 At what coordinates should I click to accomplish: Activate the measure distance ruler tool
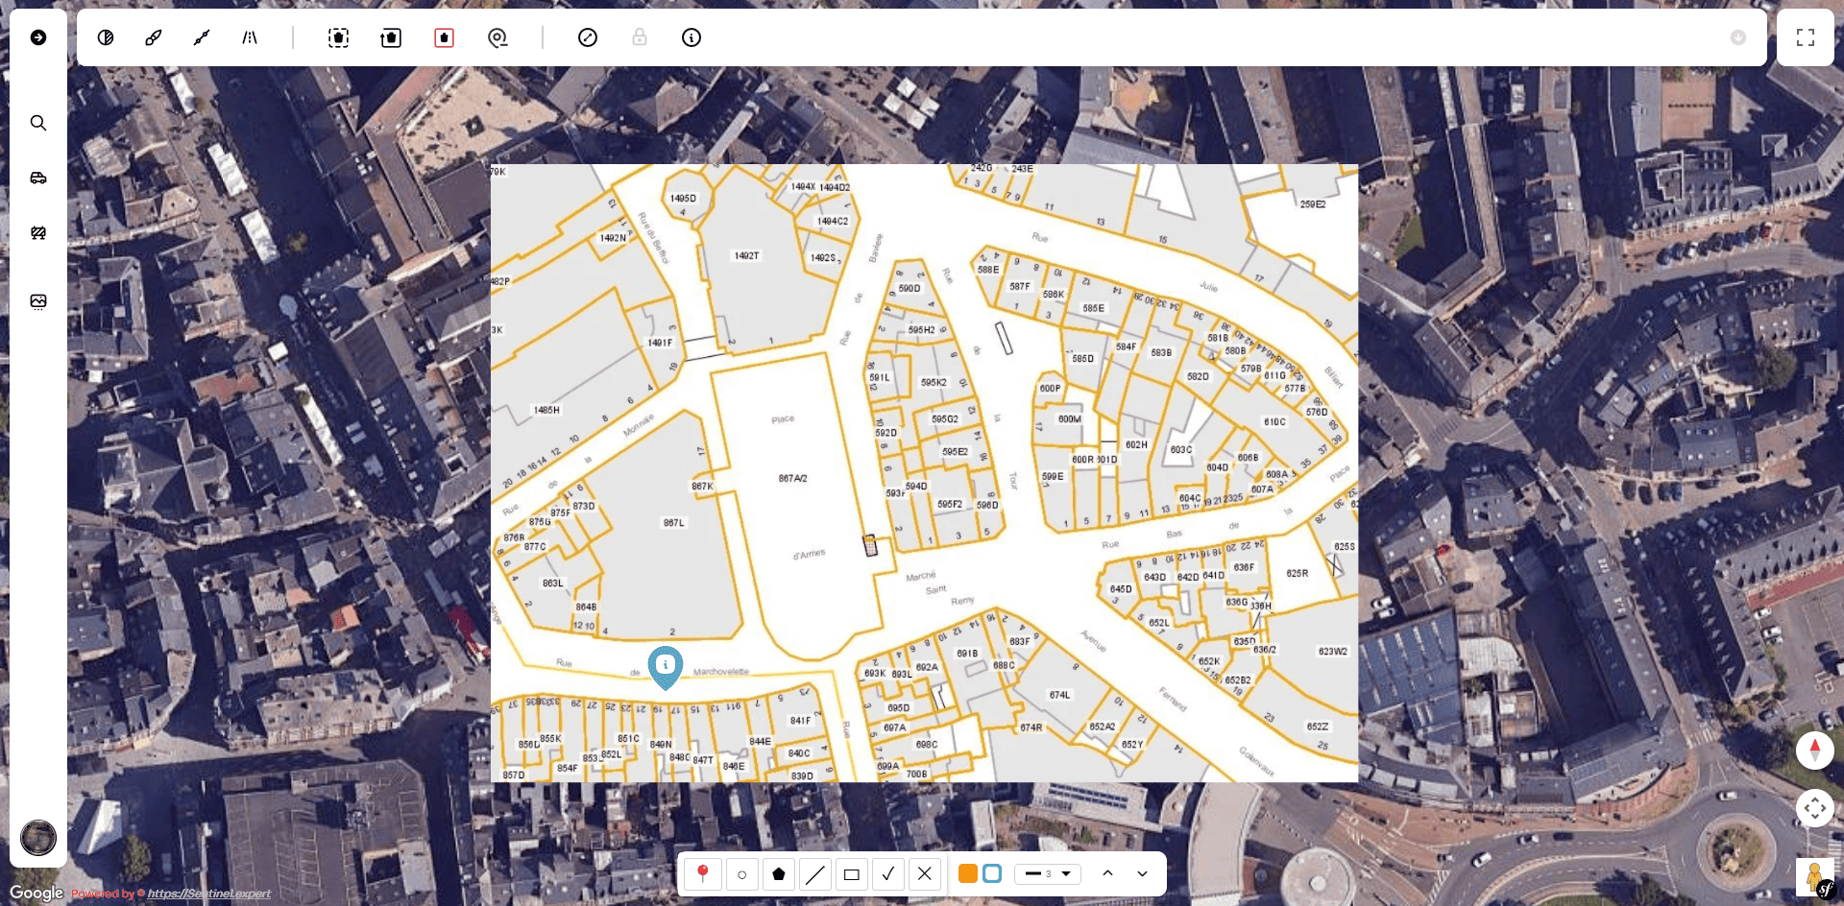click(x=588, y=37)
